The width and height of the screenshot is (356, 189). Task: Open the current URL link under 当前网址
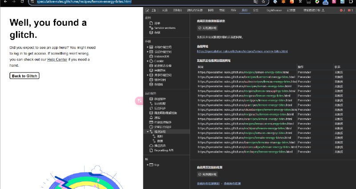242,51
